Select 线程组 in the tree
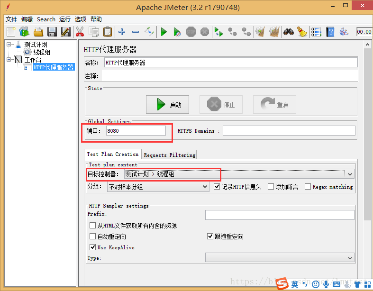 pyautogui.click(x=42, y=52)
